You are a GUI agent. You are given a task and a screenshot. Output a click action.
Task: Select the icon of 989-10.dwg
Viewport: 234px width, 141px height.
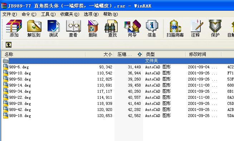click(x=6, y=73)
